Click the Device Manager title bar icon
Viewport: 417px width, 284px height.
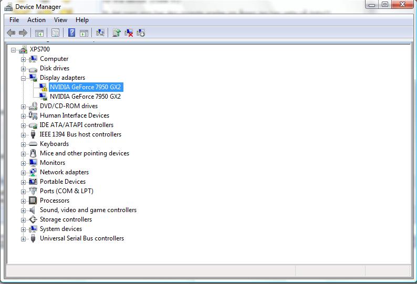click(8, 7)
